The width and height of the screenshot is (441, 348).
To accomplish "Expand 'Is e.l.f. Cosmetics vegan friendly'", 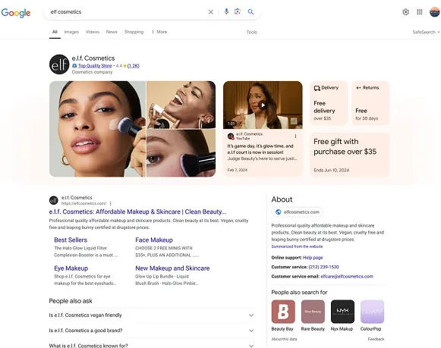I will [x=151, y=315].
